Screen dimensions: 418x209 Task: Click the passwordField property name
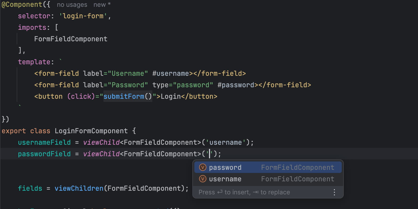(44, 154)
